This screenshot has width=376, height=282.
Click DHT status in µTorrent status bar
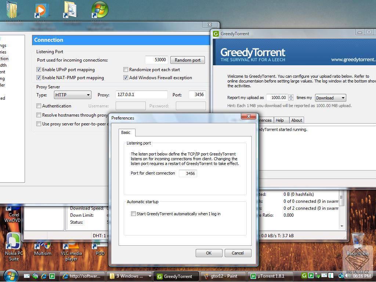100,236
